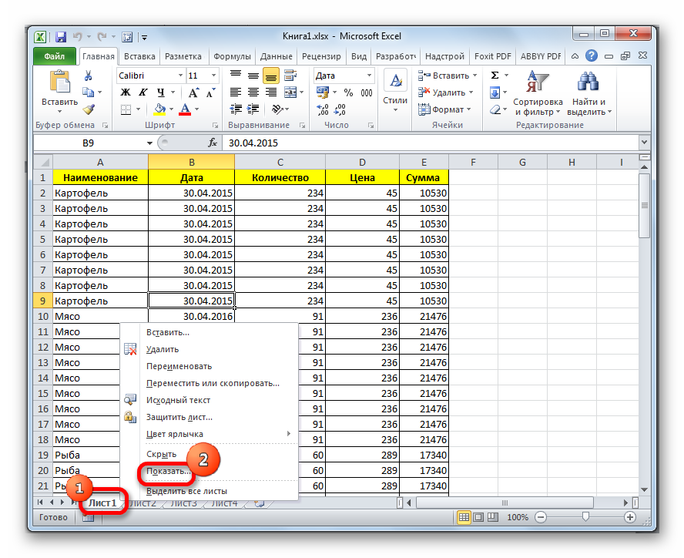Click the Формат button in Cells group

coord(448,109)
